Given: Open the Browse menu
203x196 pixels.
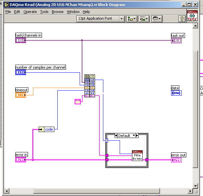Looking at the screenshot, I should tap(57, 12).
